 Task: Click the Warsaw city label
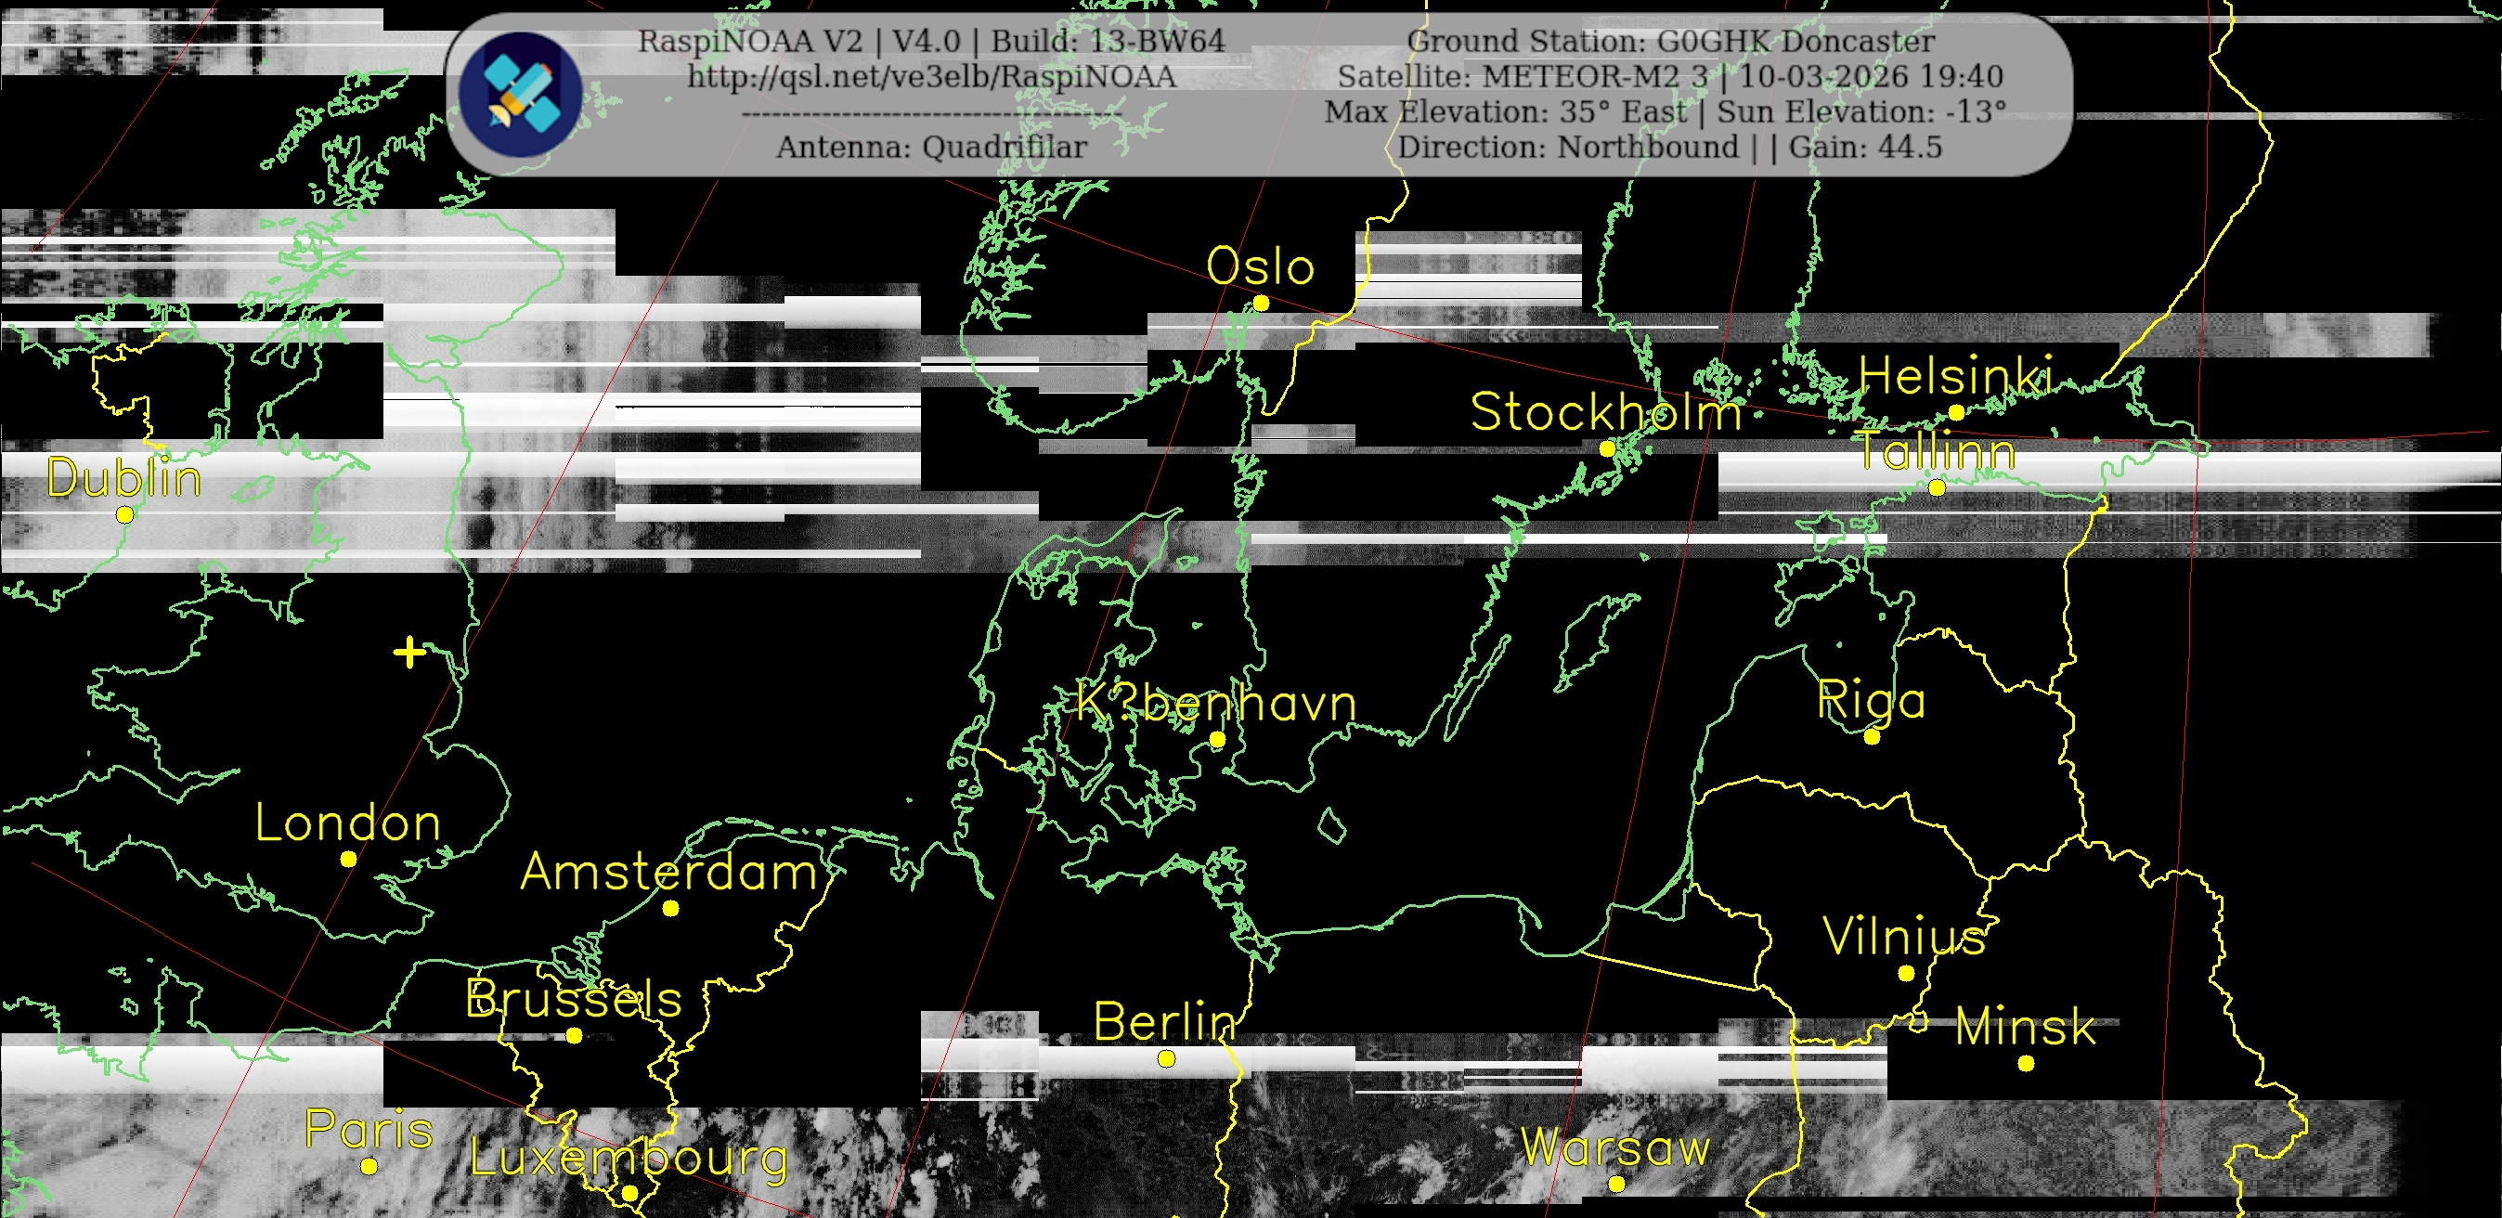click(x=1614, y=1147)
